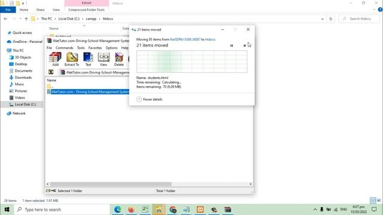The height and width of the screenshot is (215, 383).
Task: Refresh the htdocs folder view
Action: (x=331, y=19)
